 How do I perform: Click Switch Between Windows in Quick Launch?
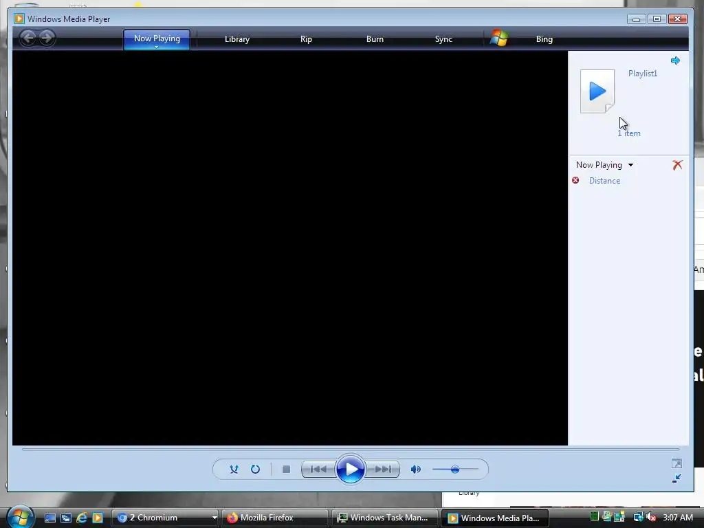pyautogui.click(x=66, y=518)
